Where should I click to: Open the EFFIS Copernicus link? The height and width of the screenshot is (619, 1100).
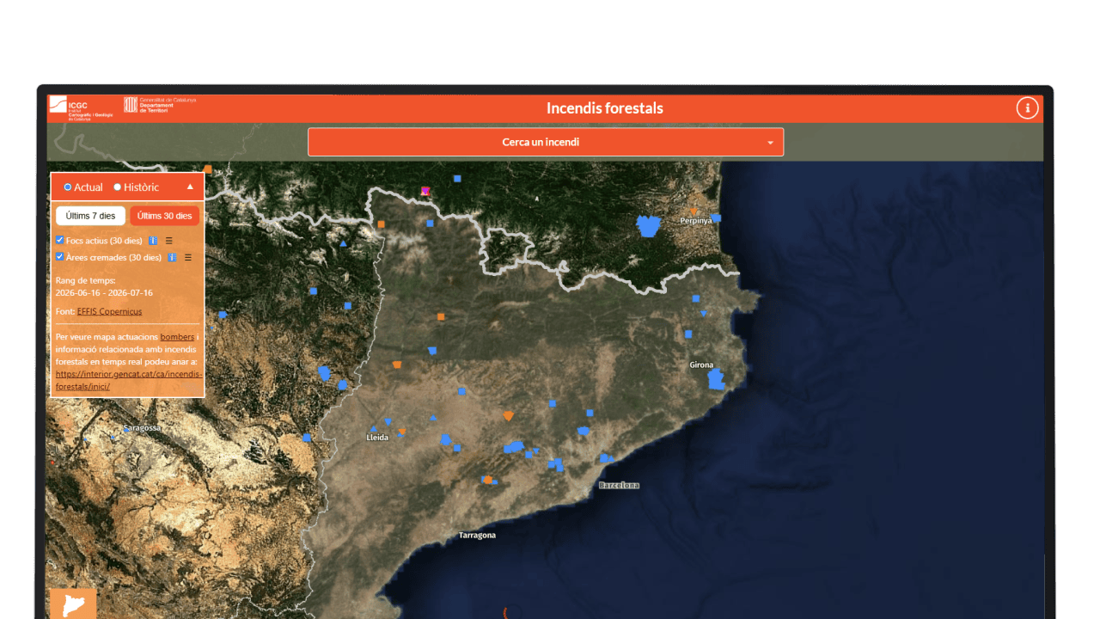click(x=109, y=311)
